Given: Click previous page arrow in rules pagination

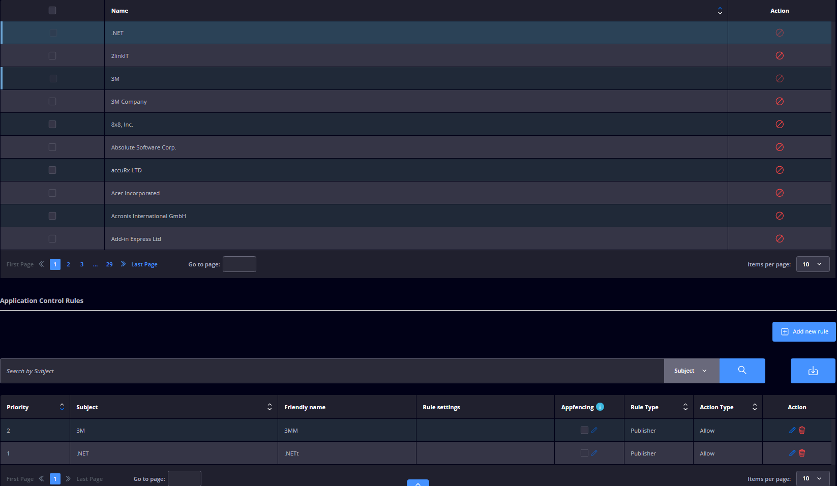Looking at the screenshot, I should pos(42,478).
